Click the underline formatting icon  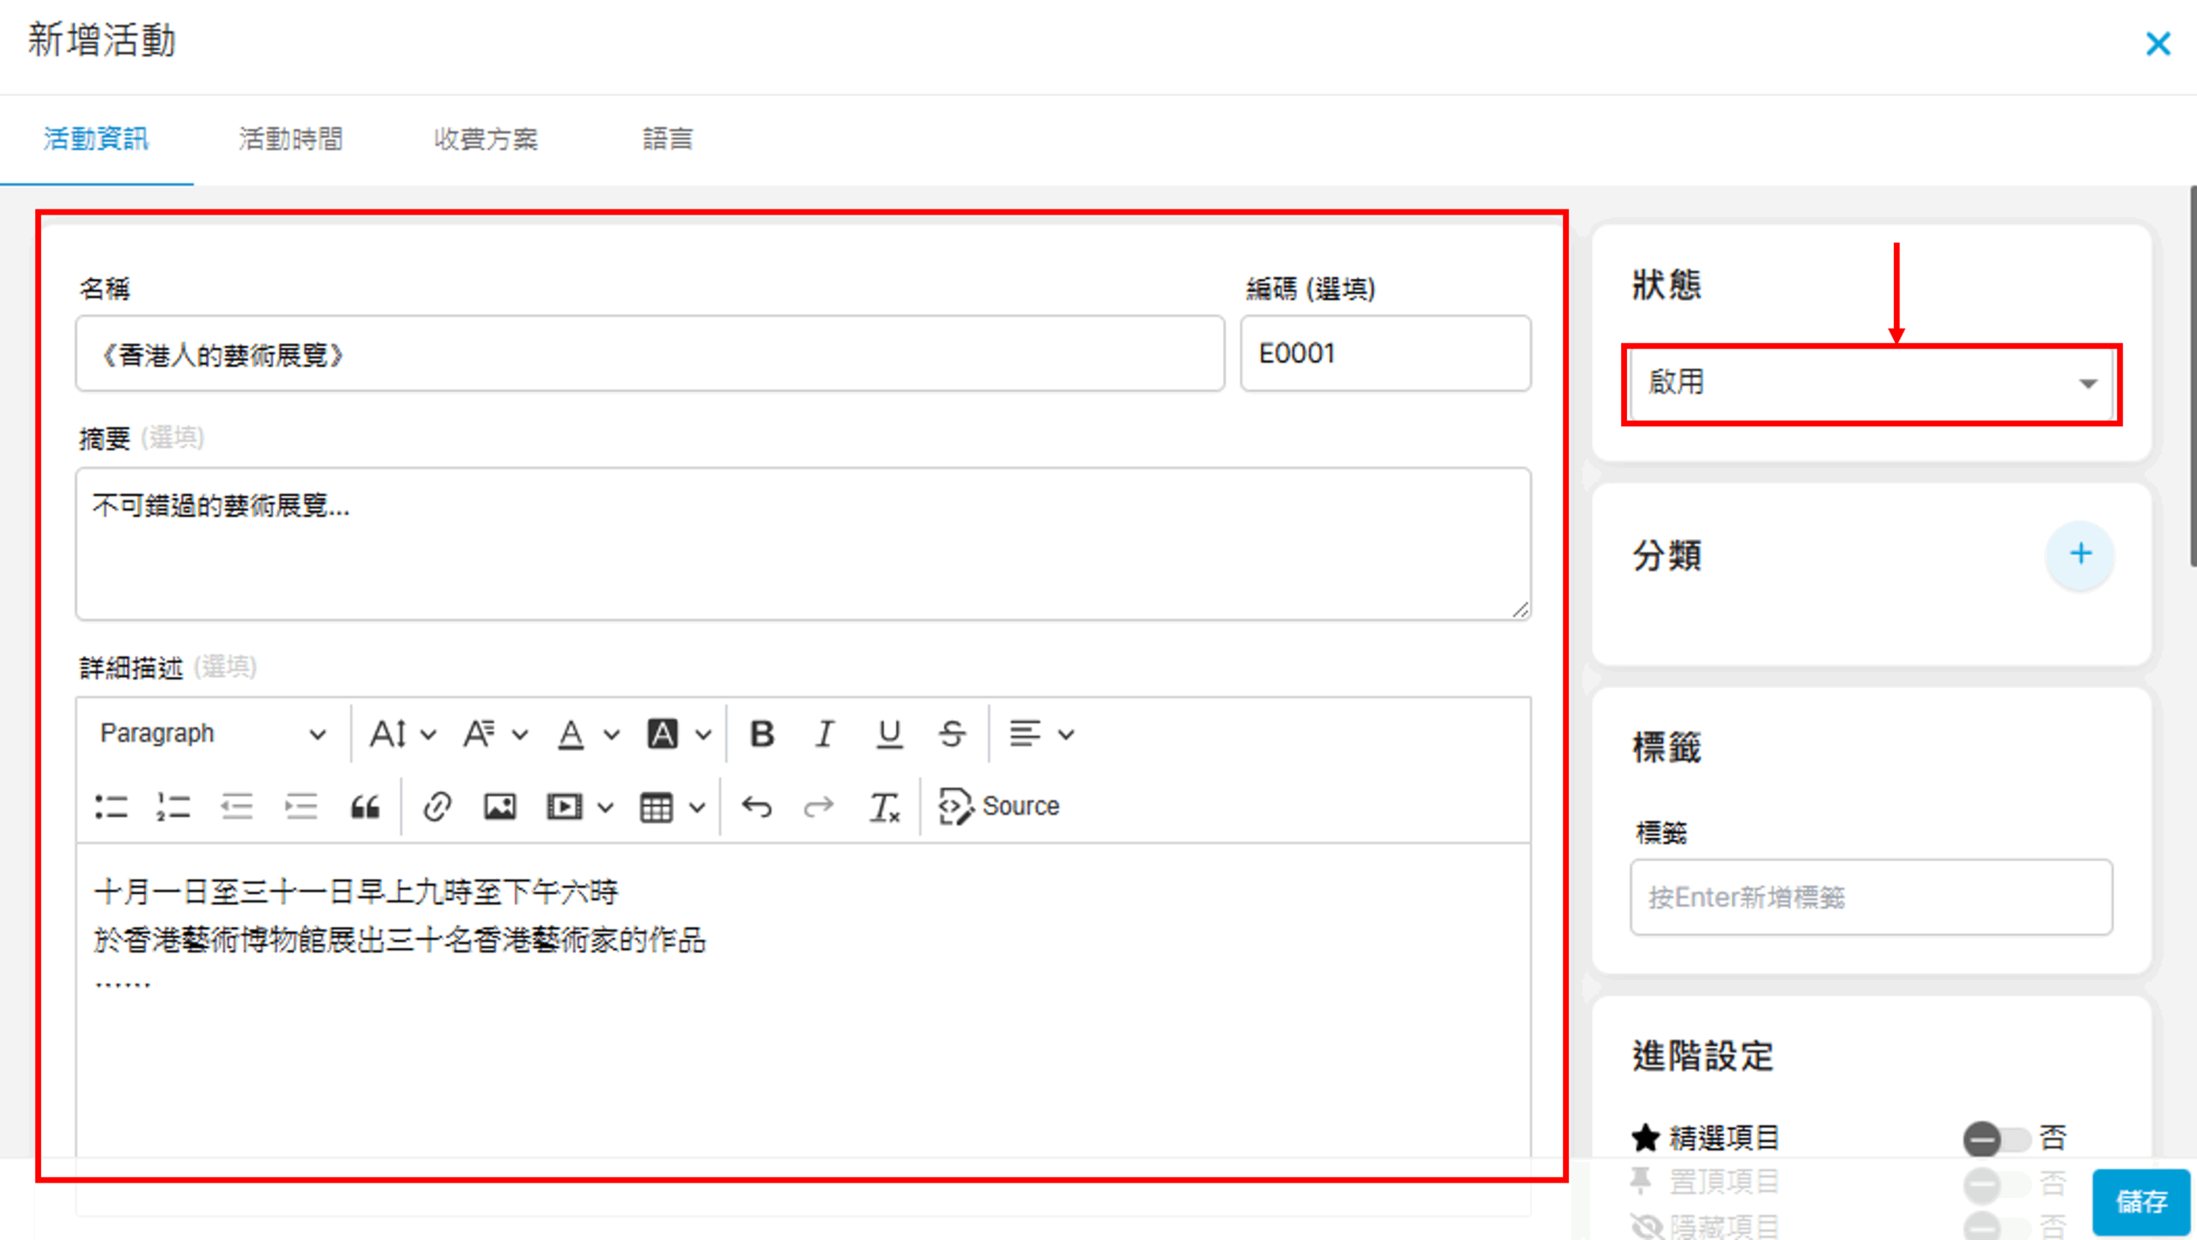(x=888, y=734)
